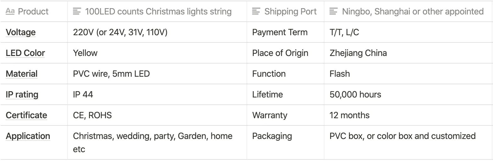Open the Shipping Port column header menu
The height and width of the screenshot is (161, 493).
click(x=285, y=12)
